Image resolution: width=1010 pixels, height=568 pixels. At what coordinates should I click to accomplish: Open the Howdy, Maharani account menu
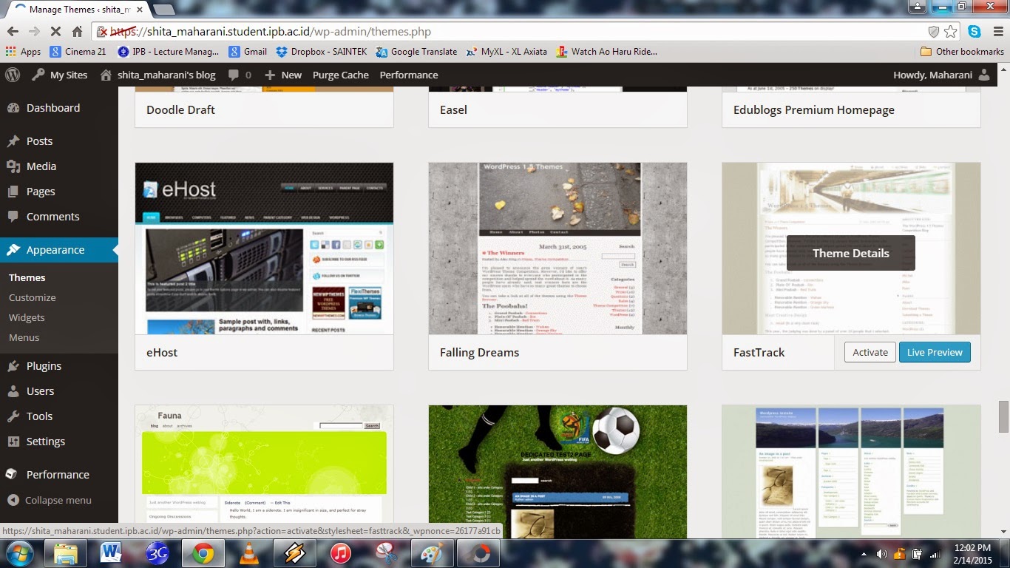coord(941,75)
